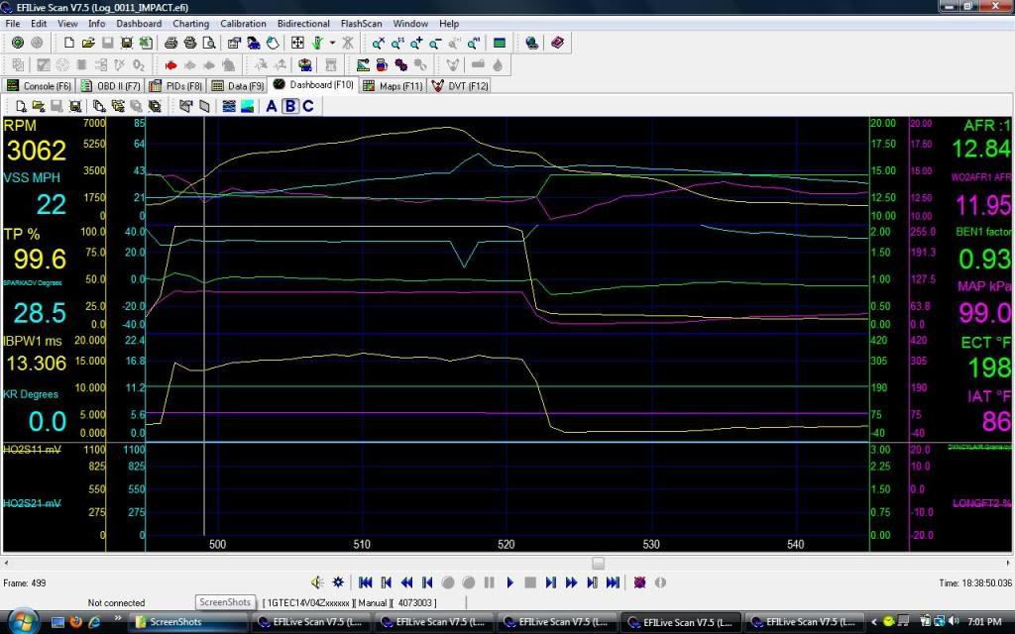Click the move/crosshair arrows icon in the toolbar
This screenshot has width=1015, height=634.
(x=297, y=43)
